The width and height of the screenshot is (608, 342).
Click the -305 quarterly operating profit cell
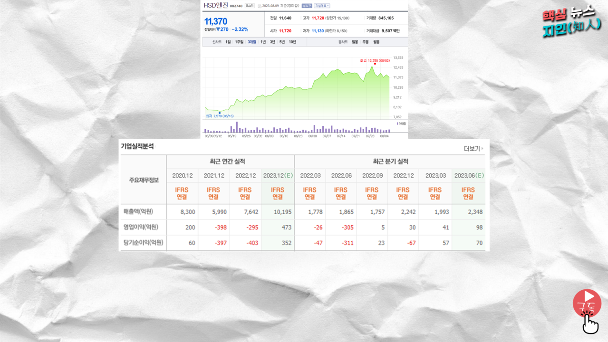pos(347,228)
